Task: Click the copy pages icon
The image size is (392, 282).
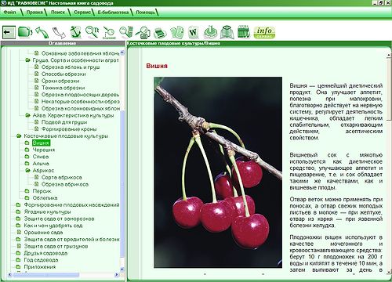Action: [177, 32]
